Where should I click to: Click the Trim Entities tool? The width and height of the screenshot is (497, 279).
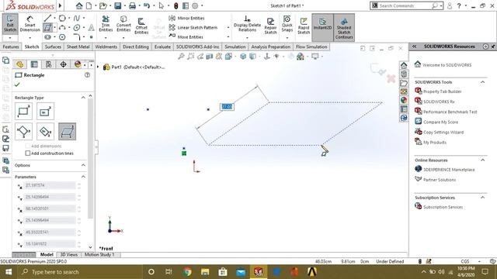106,24
